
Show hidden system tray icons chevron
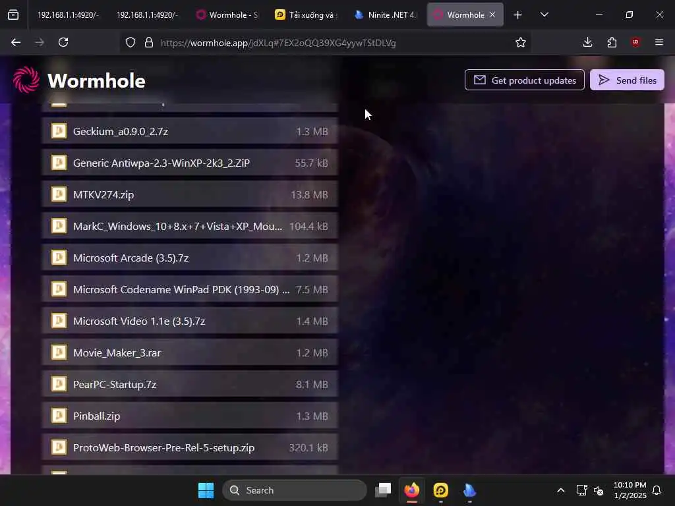(x=560, y=490)
